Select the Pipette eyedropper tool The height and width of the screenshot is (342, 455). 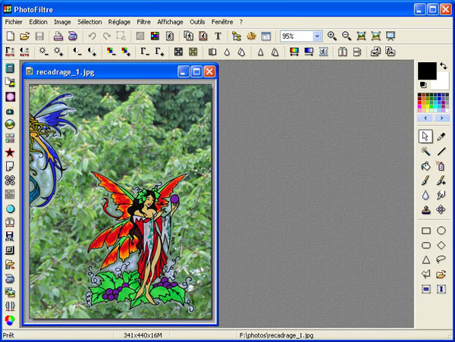[441, 136]
